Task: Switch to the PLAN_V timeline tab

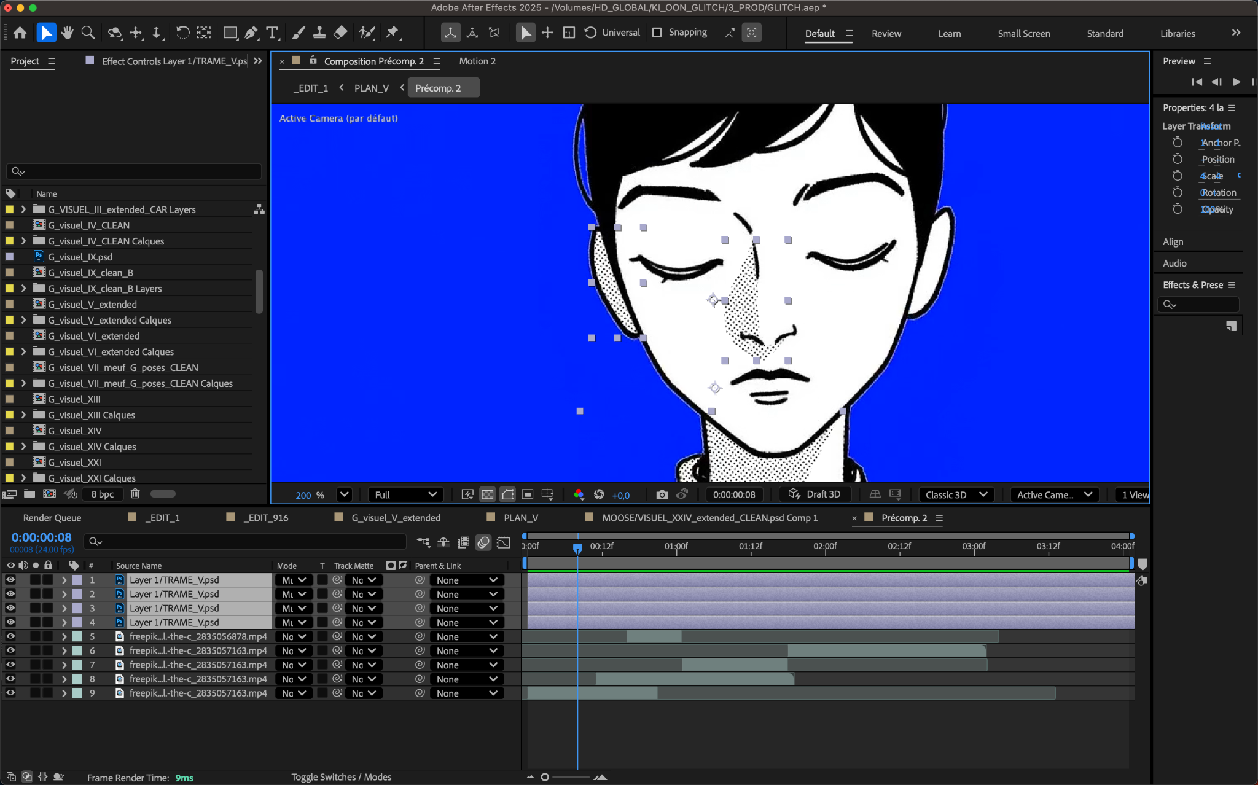Action: tap(521, 518)
